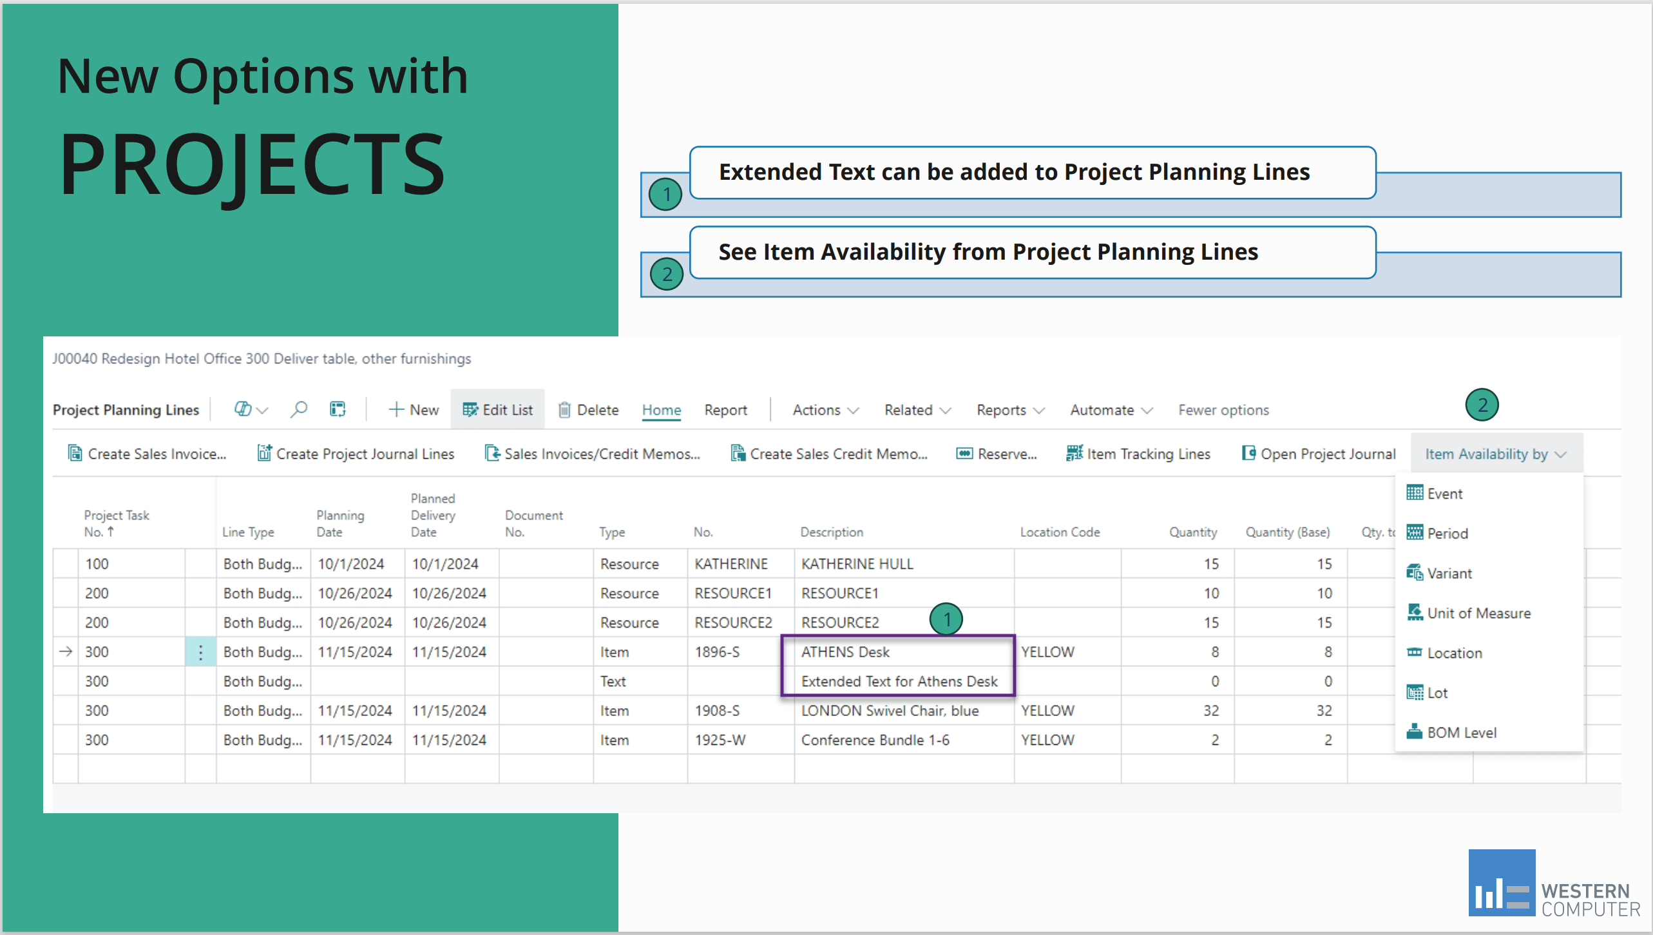Image resolution: width=1653 pixels, height=935 pixels.
Task: Click the Quantity column header
Action: coord(1193,532)
